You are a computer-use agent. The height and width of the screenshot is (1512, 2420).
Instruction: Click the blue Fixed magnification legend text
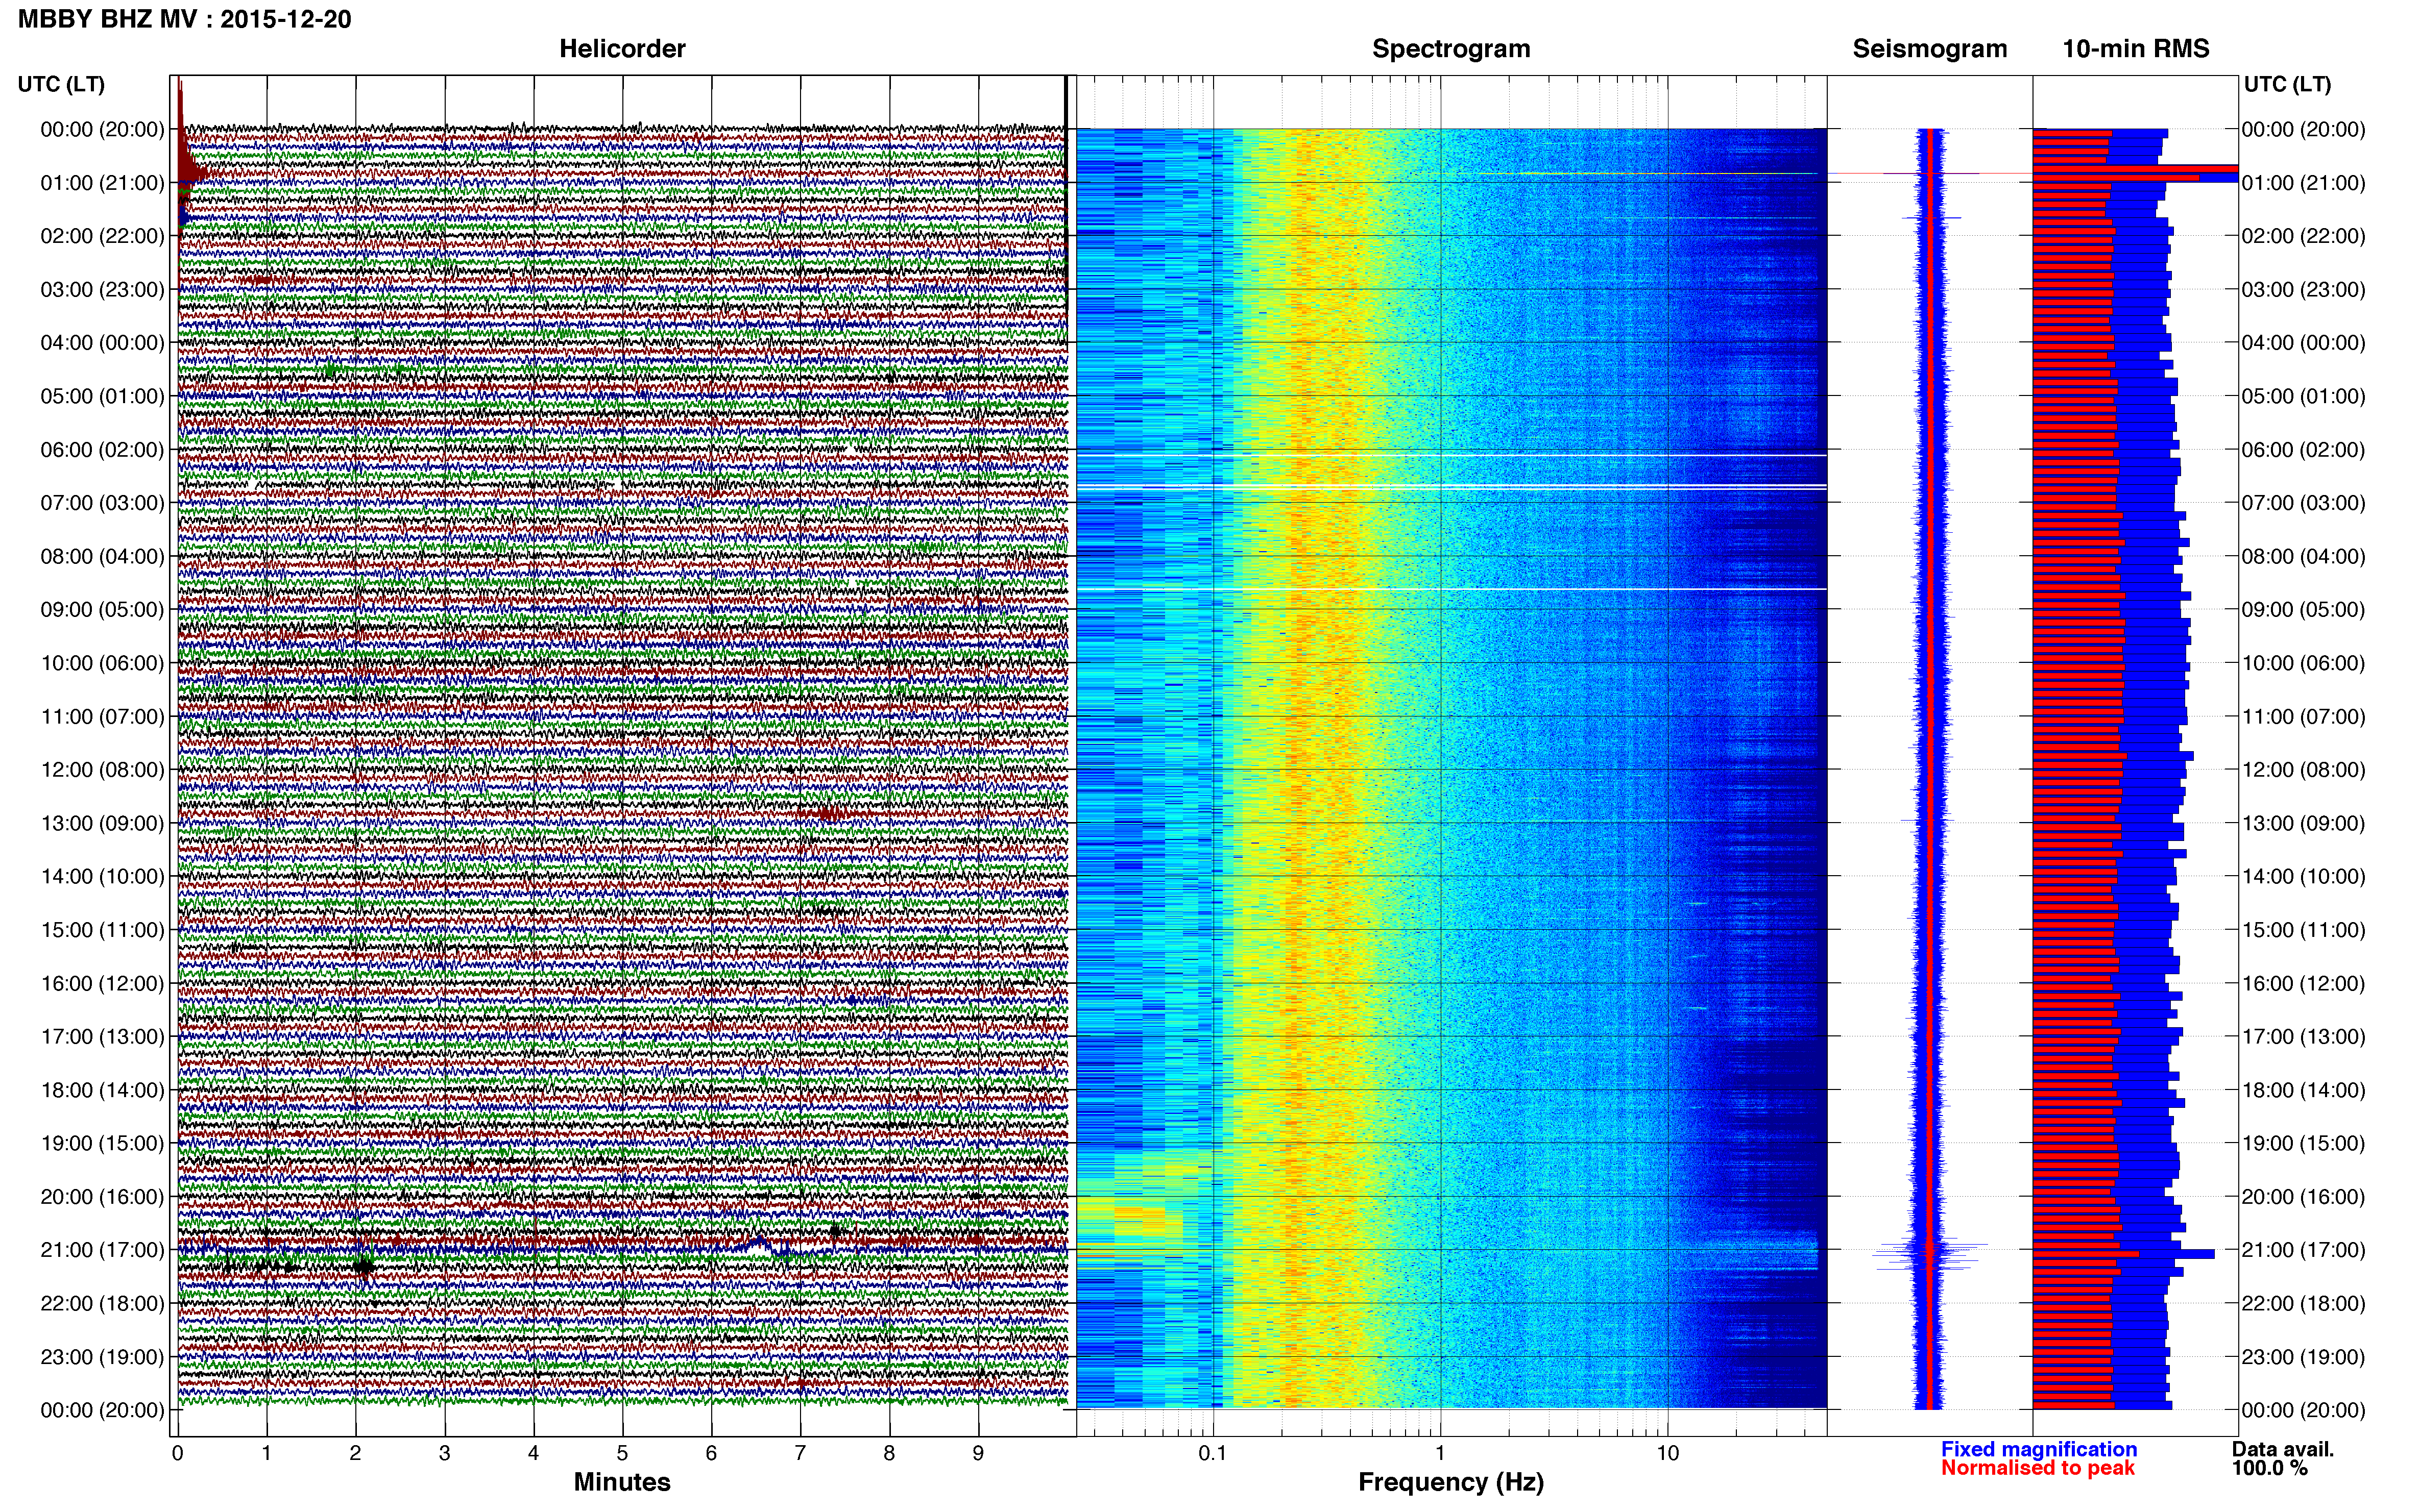(2039, 1449)
